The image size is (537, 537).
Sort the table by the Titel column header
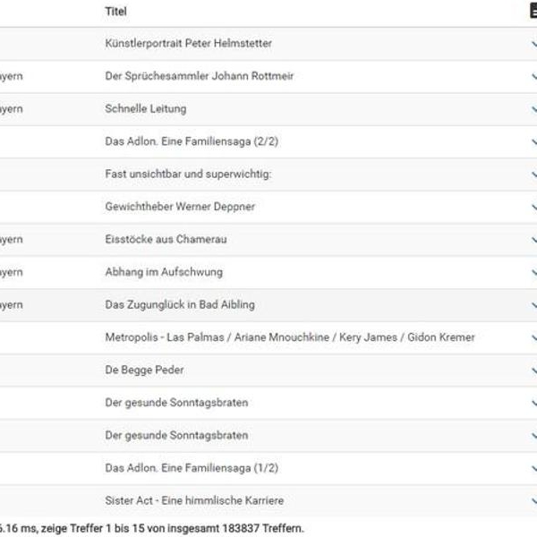(115, 12)
